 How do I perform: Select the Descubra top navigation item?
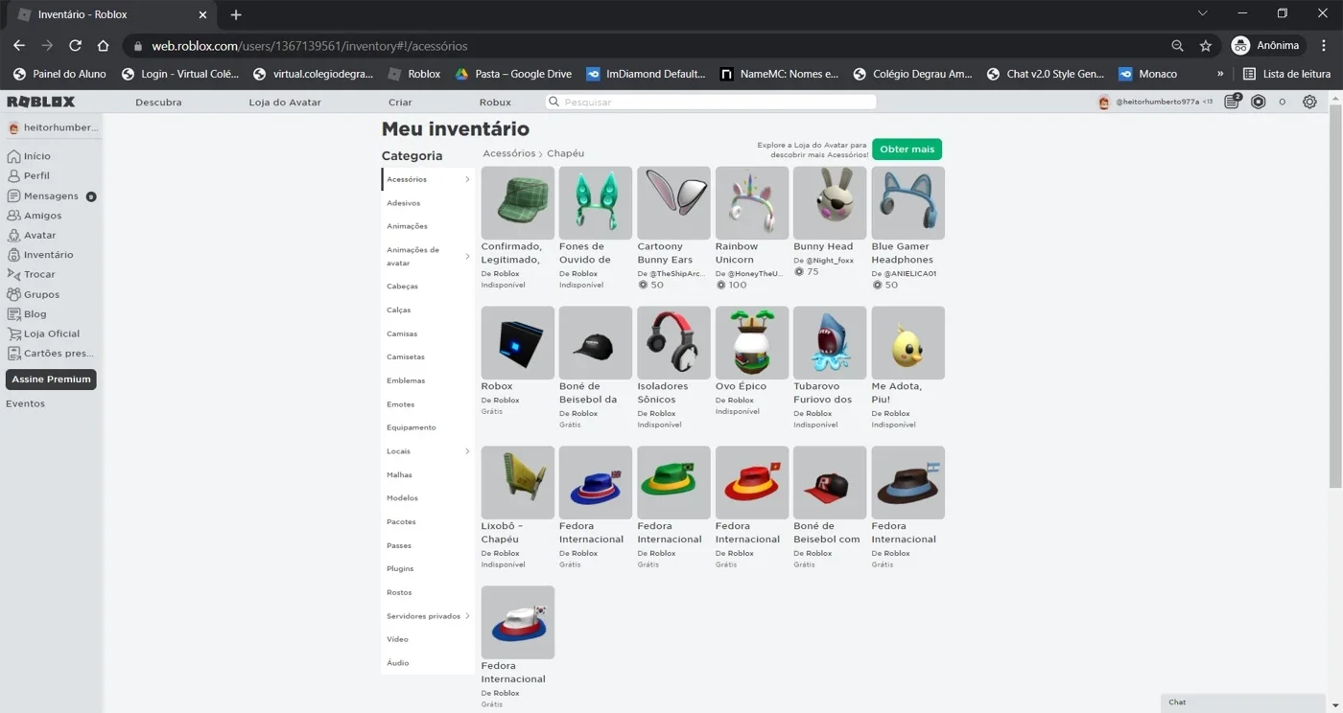coord(158,102)
